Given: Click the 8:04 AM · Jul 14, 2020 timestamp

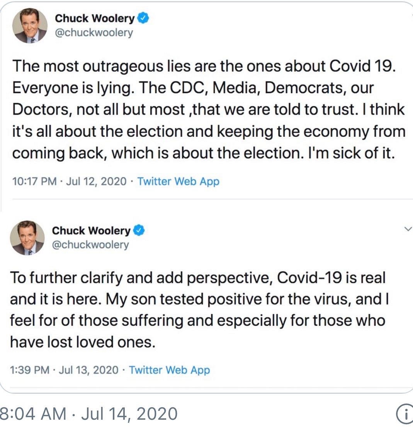Looking at the screenshot, I should point(89,414).
